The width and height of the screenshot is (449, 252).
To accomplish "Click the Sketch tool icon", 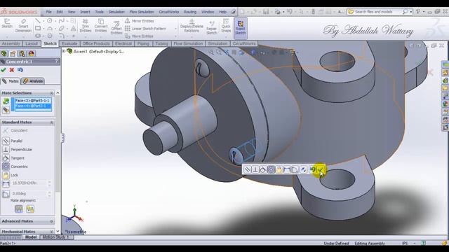I will (7, 23).
